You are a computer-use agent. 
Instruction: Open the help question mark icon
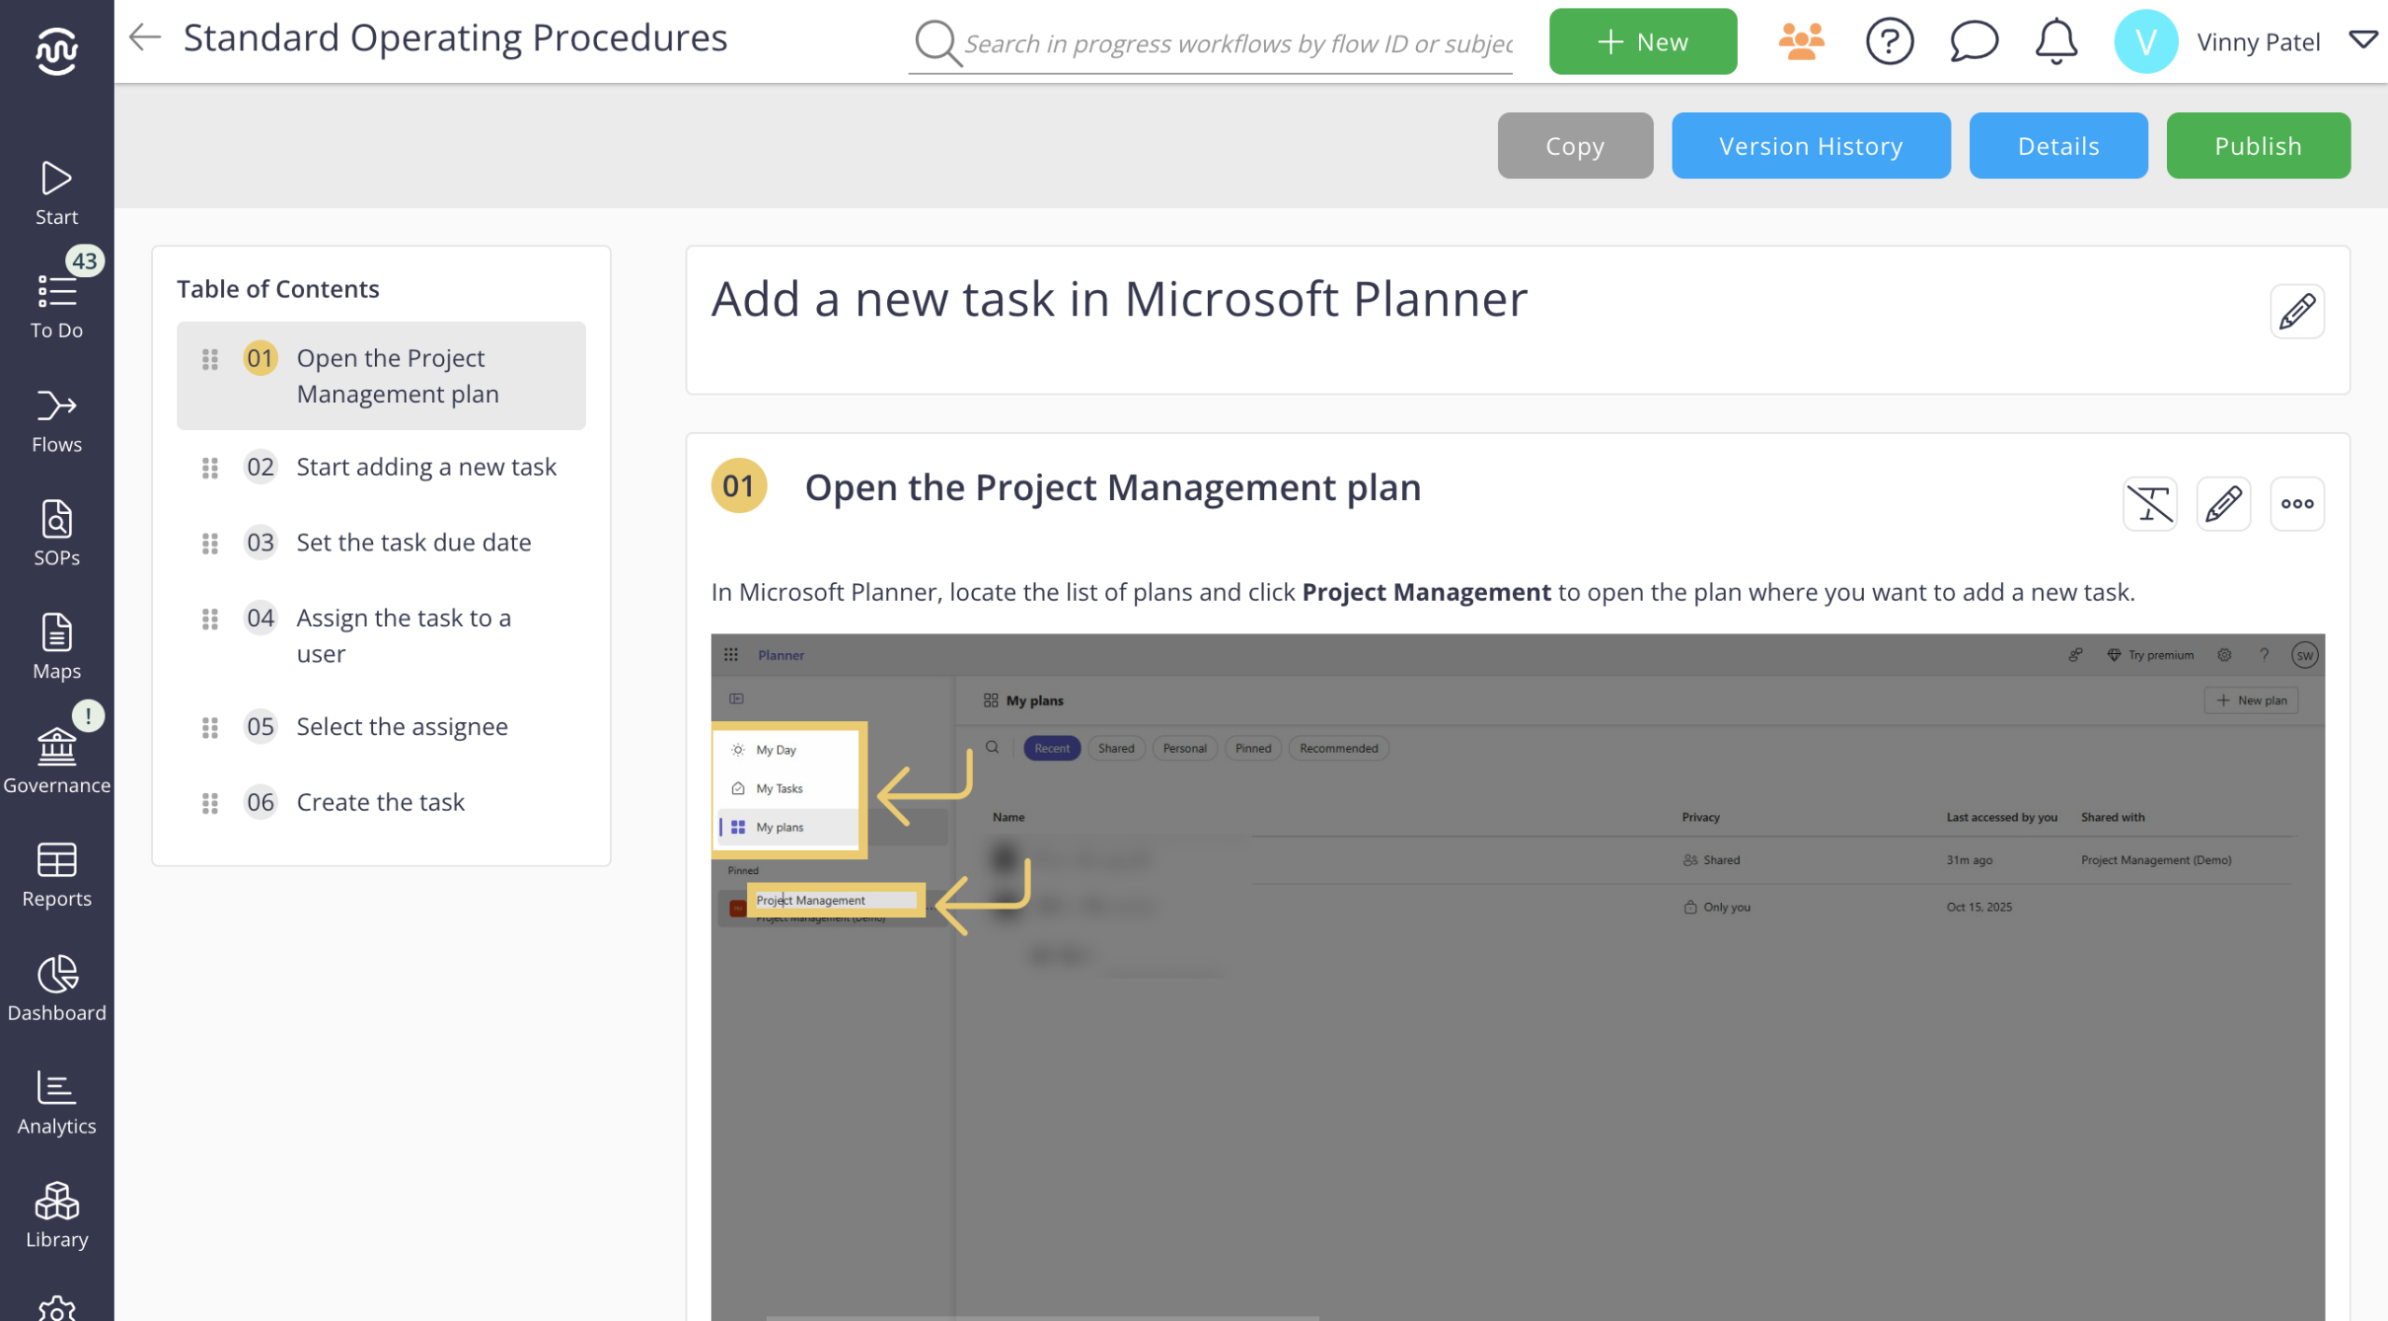click(1890, 42)
